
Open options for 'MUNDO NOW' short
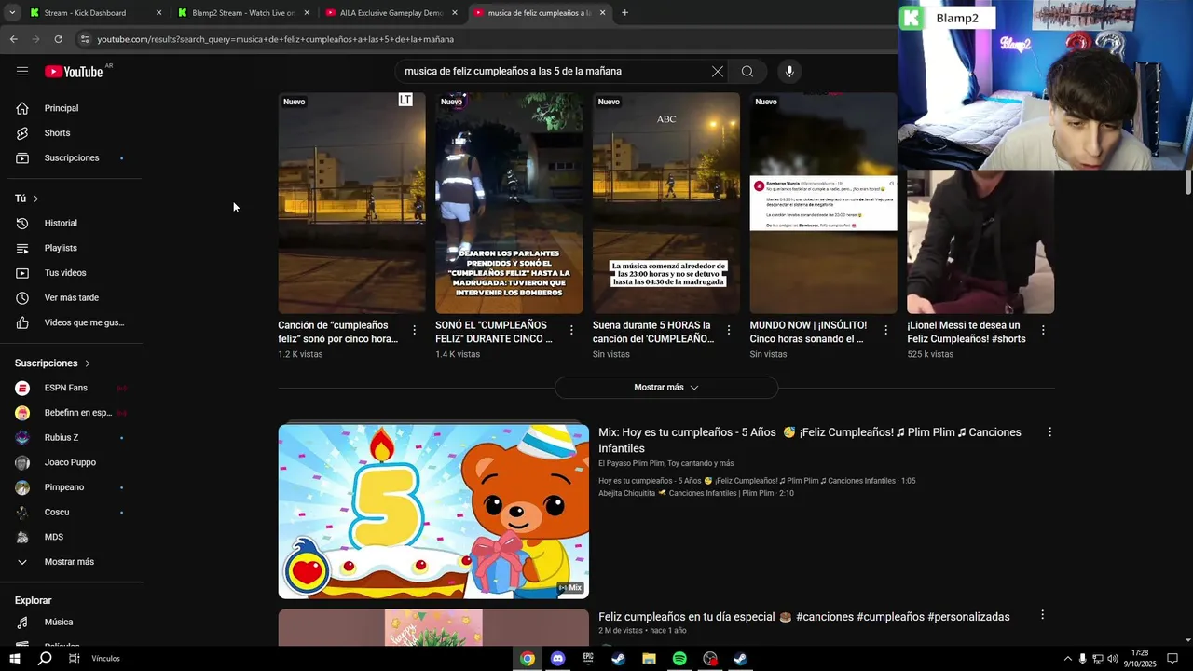[885, 330]
